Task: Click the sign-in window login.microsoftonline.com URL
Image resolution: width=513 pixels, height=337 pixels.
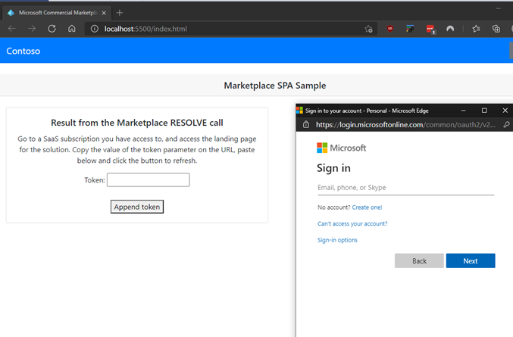Action: pyautogui.click(x=405, y=124)
